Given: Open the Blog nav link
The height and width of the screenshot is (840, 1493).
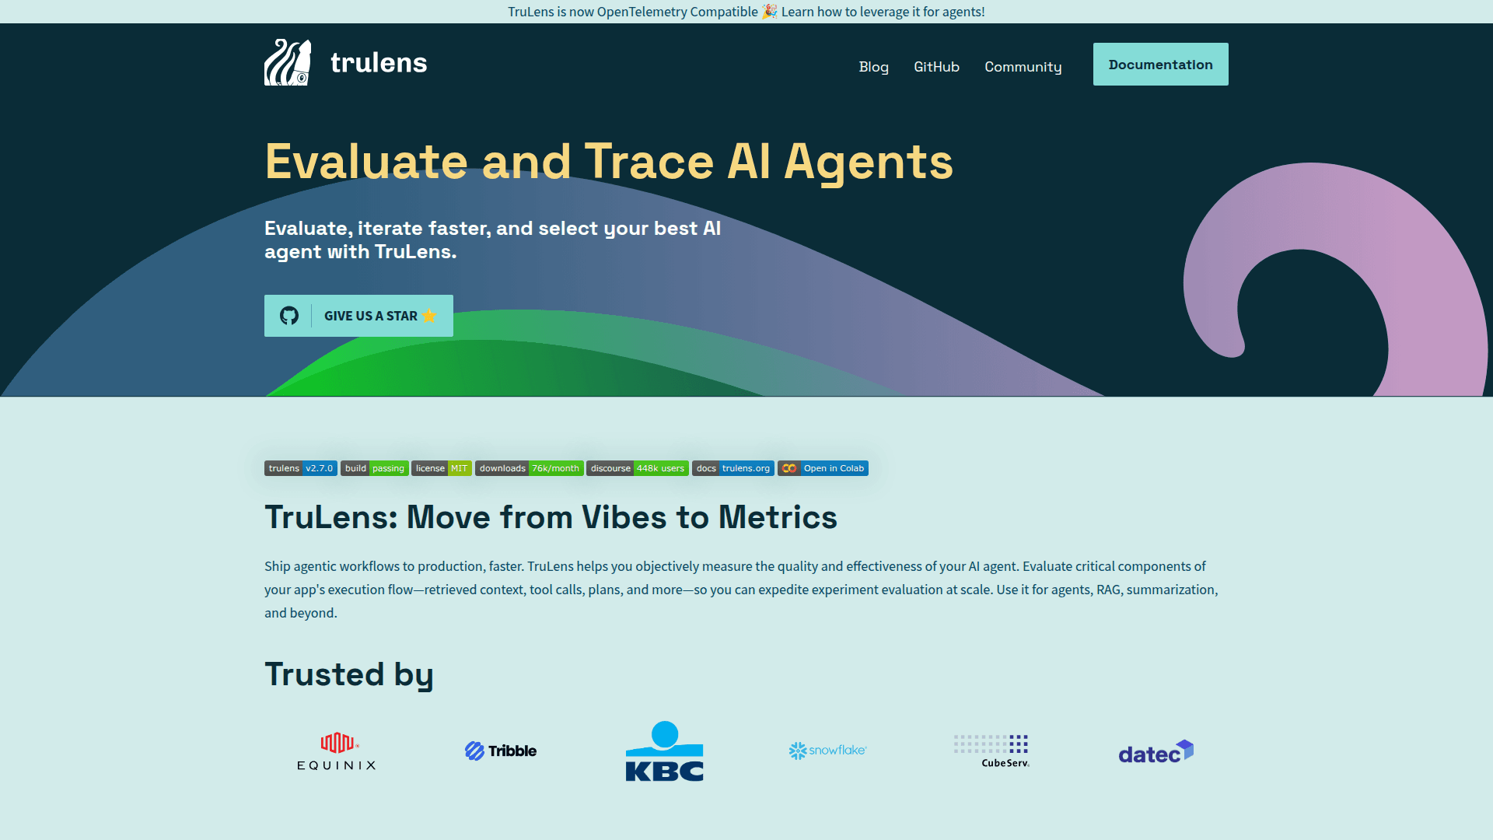Looking at the screenshot, I should coord(873,67).
